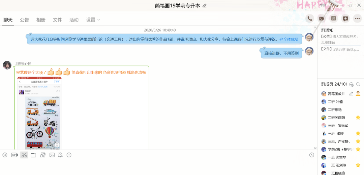Switch to the 公告 tab
364x175 pixels.
(x=24, y=20)
